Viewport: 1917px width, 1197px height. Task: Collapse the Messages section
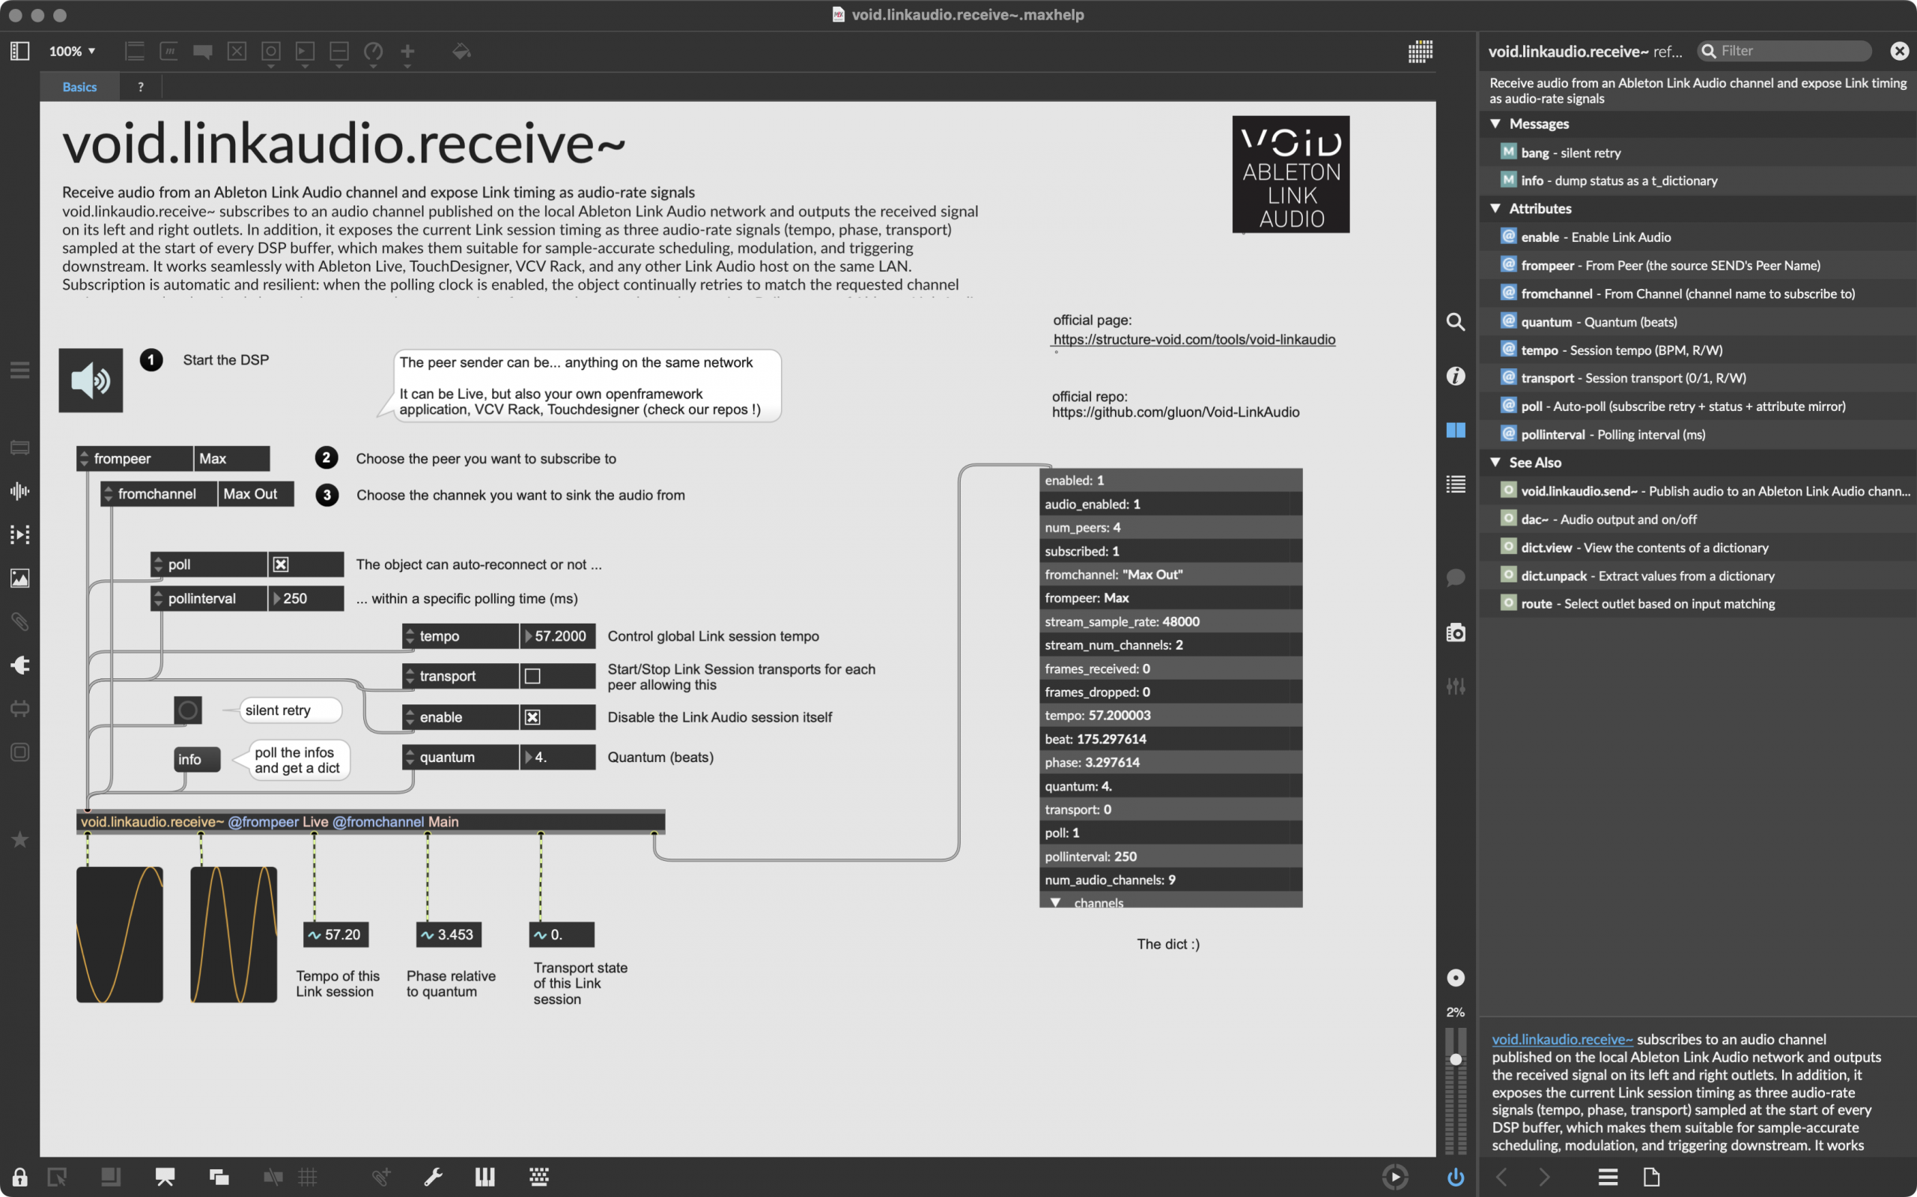[1495, 124]
